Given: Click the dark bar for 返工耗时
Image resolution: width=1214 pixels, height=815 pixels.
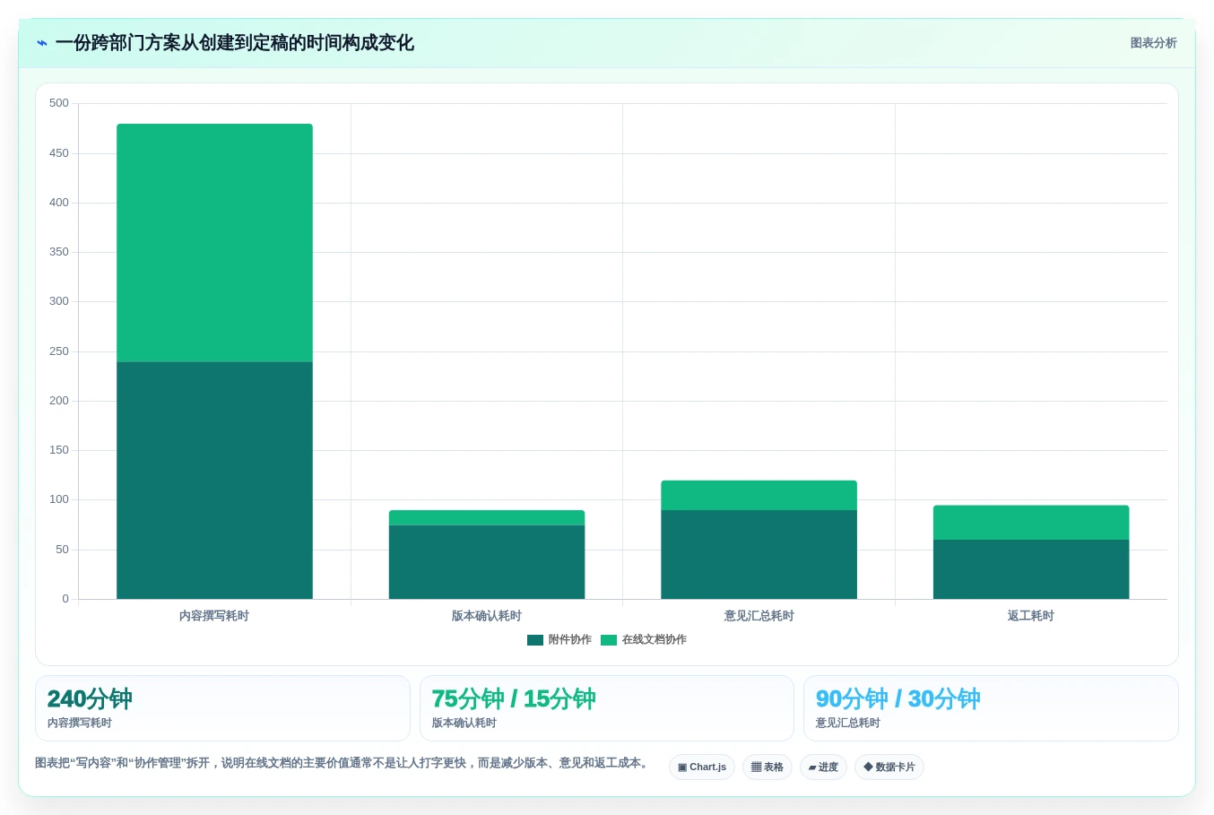Looking at the screenshot, I should pos(1031,569).
